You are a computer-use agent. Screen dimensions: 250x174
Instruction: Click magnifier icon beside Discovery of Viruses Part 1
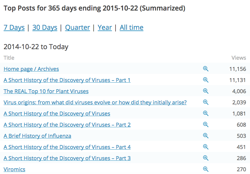pyautogui.click(x=206, y=80)
